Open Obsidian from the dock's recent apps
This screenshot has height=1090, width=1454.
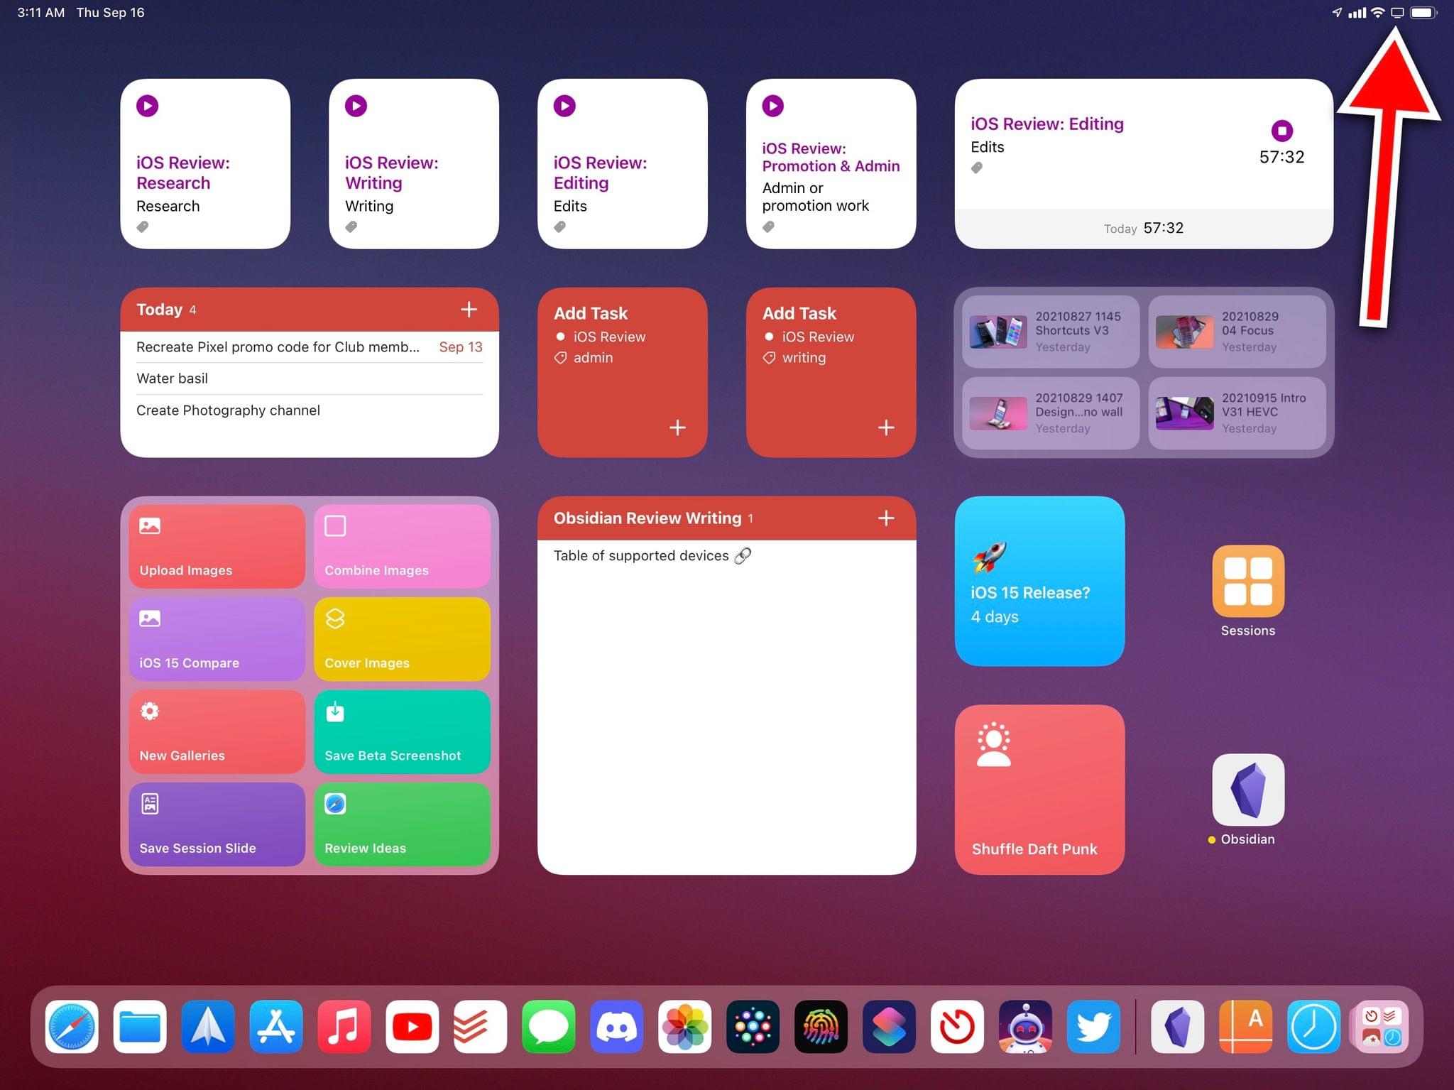point(1178,1027)
